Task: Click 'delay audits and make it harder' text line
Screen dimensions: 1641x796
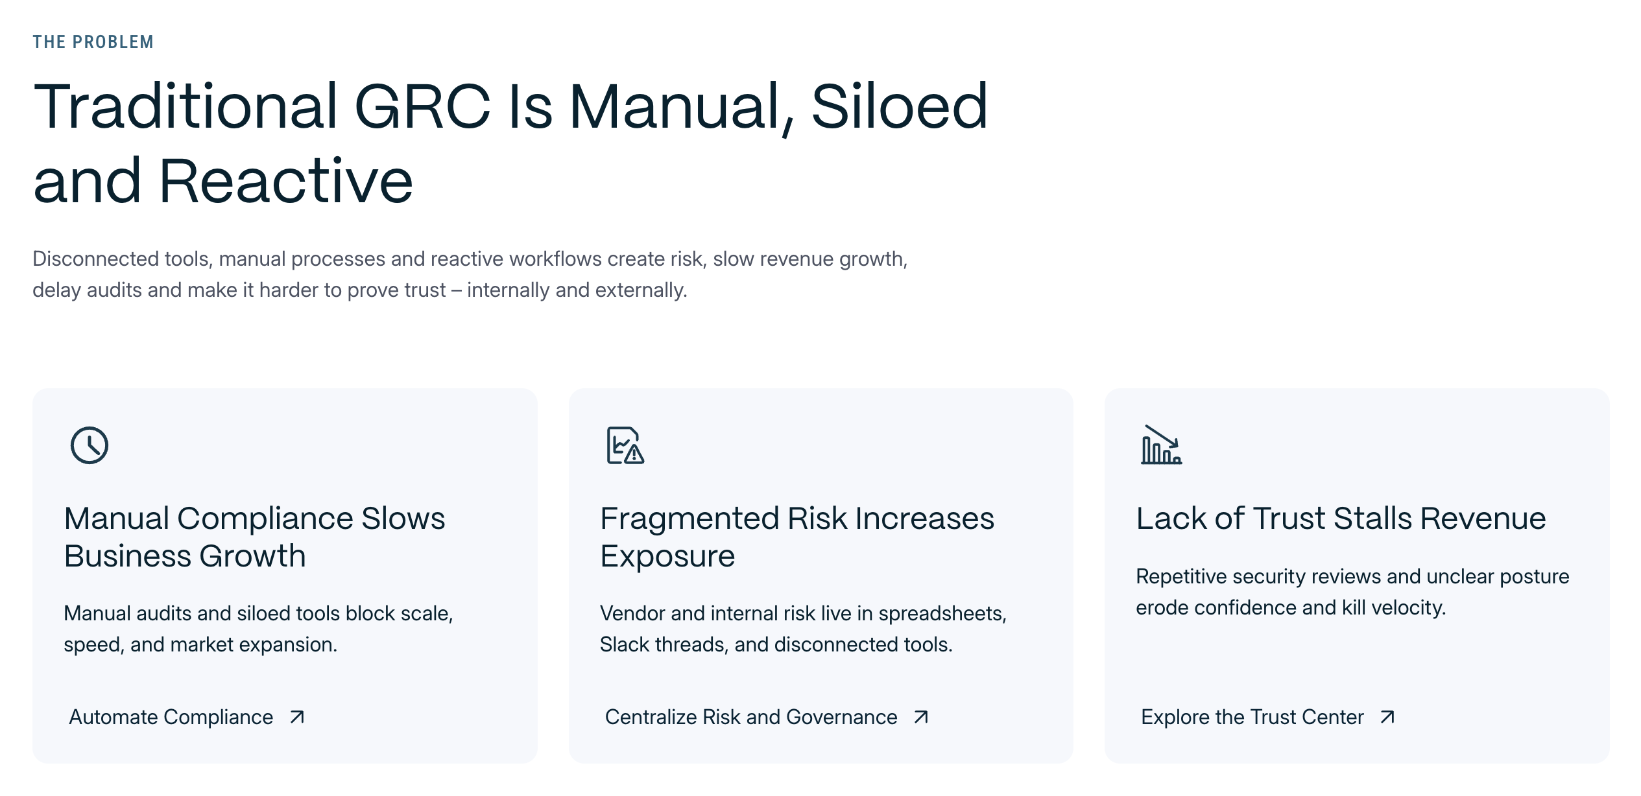Action: pyautogui.click(x=359, y=290)
